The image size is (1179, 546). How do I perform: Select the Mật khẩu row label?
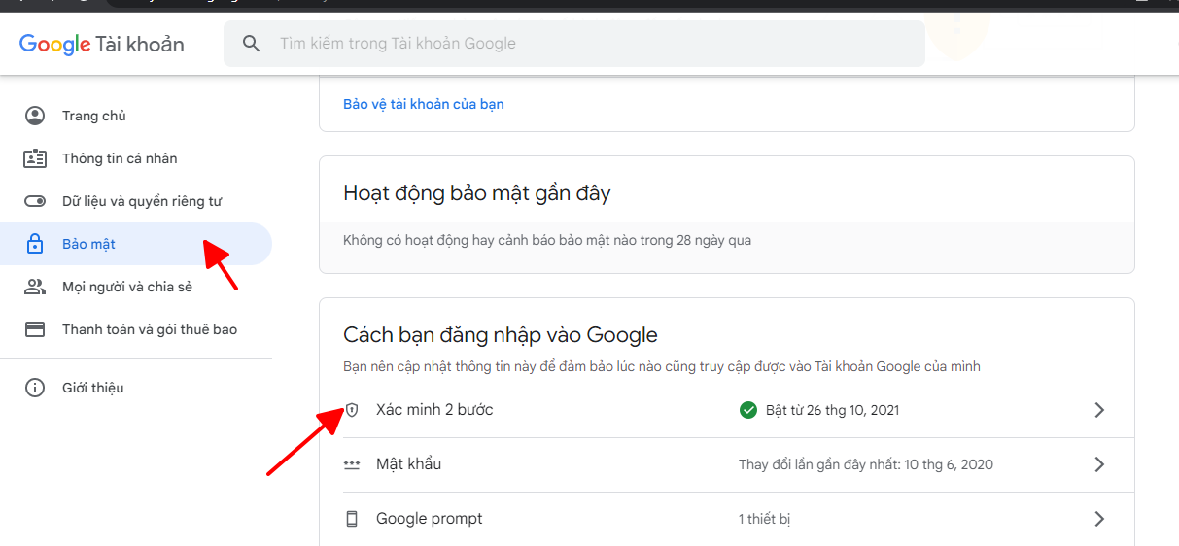tap(408, 464)
